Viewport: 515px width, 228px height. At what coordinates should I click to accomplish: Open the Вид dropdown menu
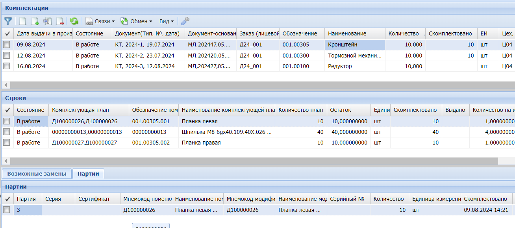(166, 21)
